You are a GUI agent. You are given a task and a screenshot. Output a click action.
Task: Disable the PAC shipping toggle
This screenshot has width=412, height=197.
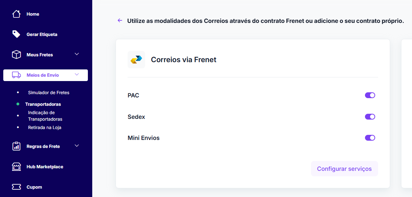click(x=370, y=96)
